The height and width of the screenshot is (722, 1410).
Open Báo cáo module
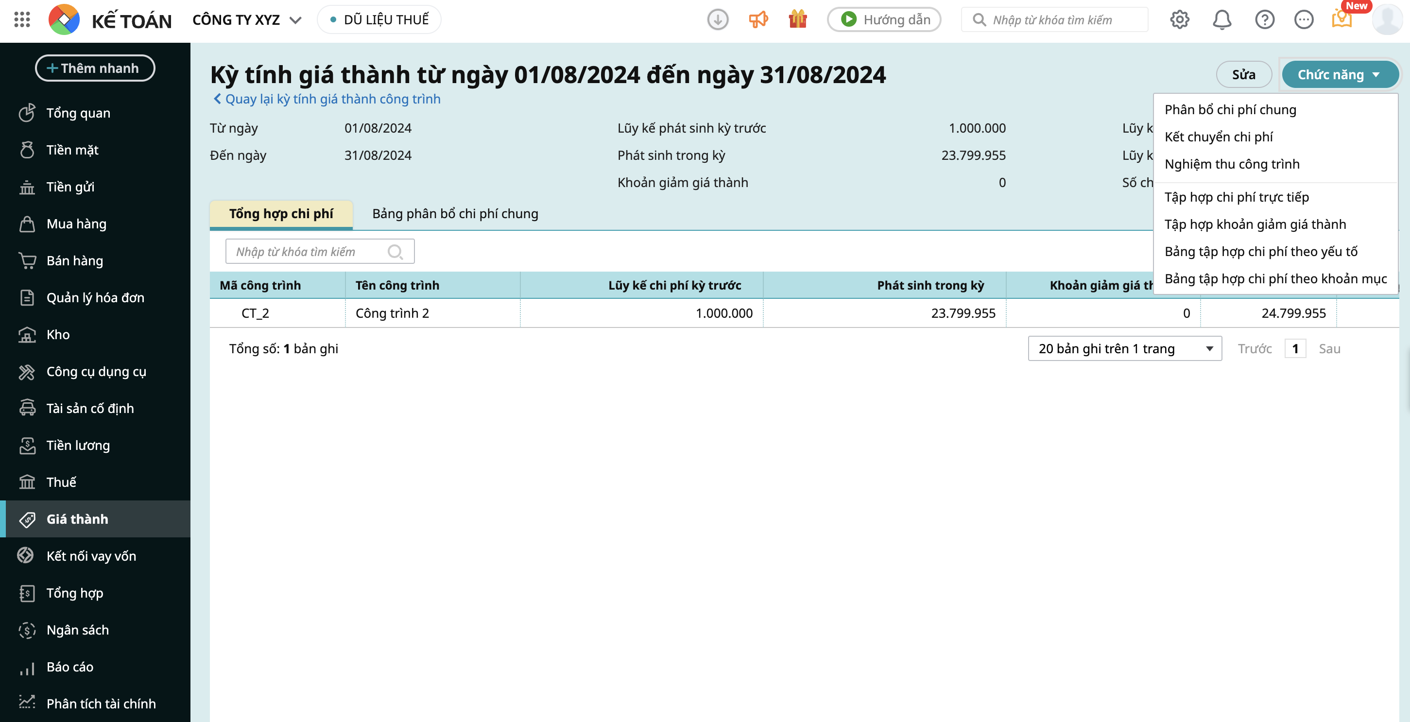95,667
